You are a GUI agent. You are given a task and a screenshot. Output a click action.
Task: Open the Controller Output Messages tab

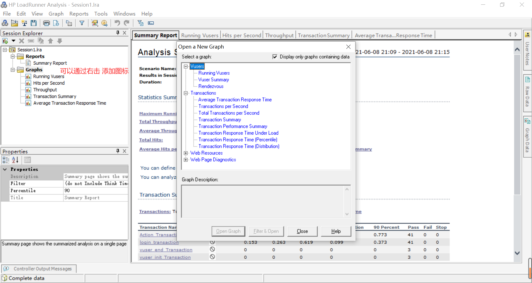tap(39, 269)
